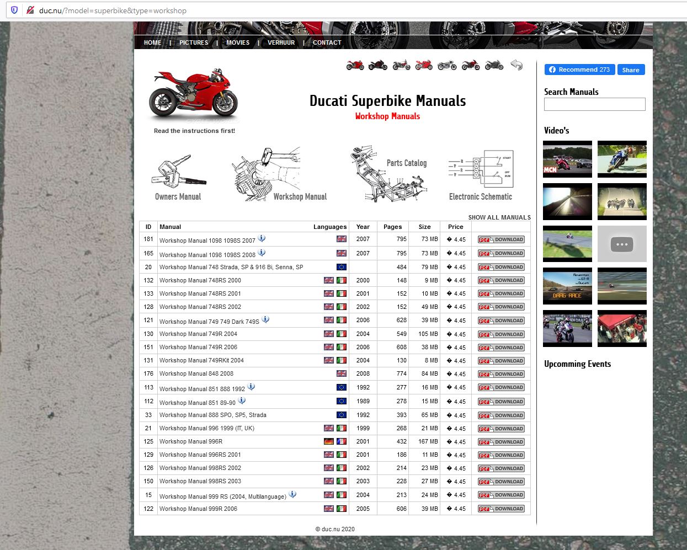Image resolution: width=687 pixels, height=550 pixels.
Task: Click the SHOW ALL MANUALS link
Action: (499, 217)
